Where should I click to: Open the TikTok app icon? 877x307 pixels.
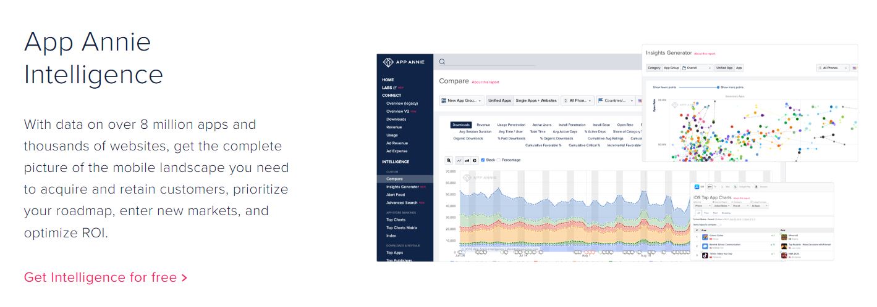pos(705,255)
